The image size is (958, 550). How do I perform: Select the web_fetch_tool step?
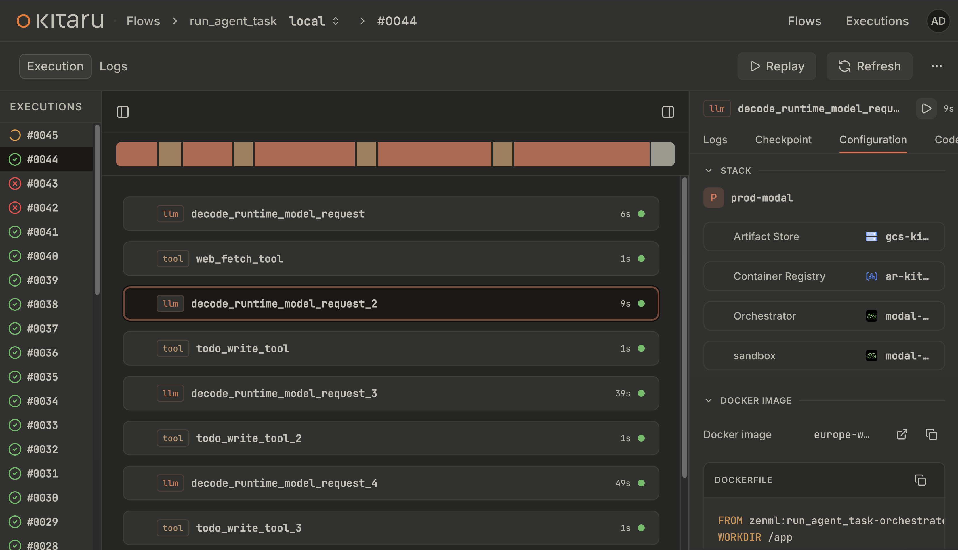(x=391, y=259)
